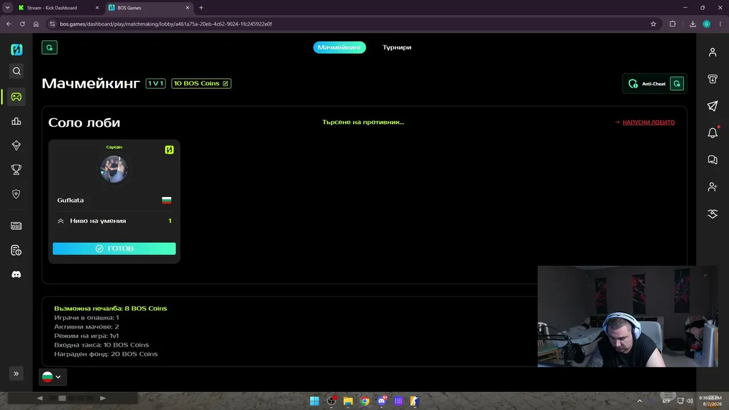Open the add friend icon in right sidebar
729x410 pixels.
click(x=712, y=187)
